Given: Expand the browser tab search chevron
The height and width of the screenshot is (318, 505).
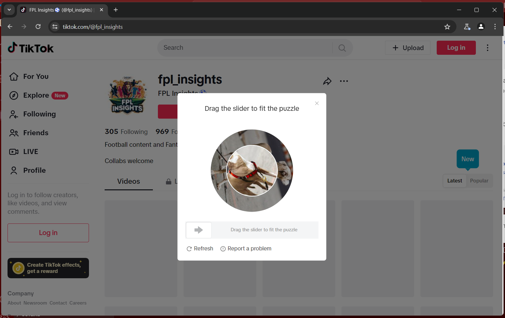Looking at the screenshot, I should click(9, 10).
